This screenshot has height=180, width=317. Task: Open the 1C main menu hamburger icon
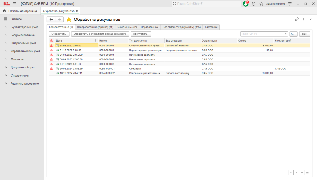(15, 4)
